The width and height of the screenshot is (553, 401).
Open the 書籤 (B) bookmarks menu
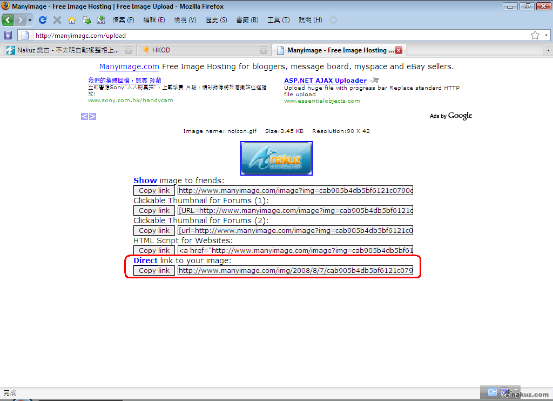(x=247, y=20)
